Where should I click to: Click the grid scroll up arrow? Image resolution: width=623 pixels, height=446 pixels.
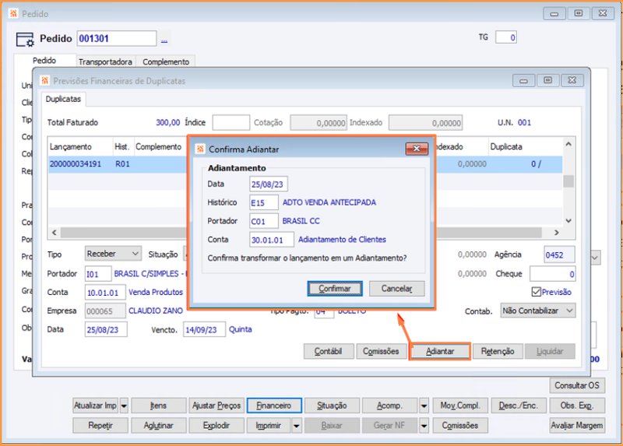tap(568, 144)
